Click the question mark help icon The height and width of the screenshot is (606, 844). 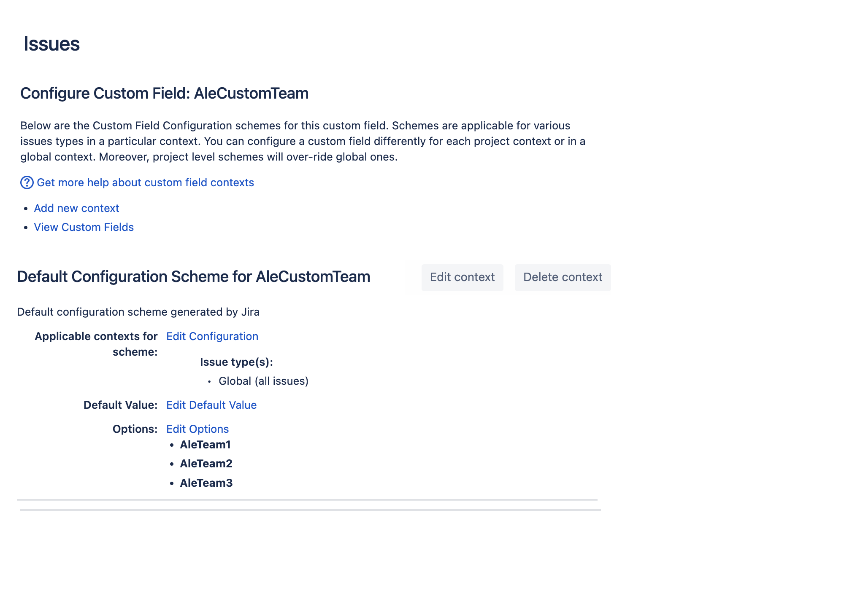coord(27,182)
